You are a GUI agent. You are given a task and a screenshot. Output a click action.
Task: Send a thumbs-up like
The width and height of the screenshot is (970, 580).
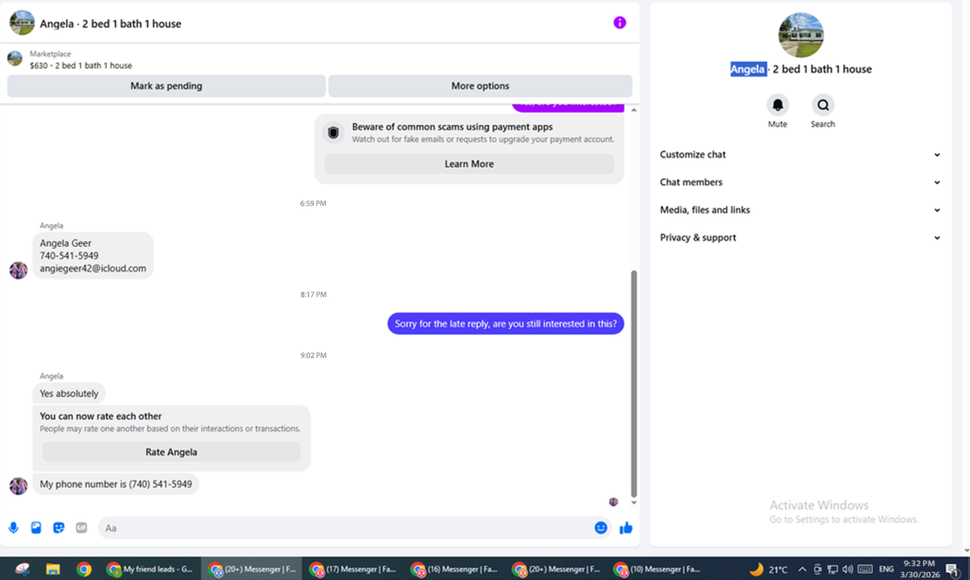point(626,528)
